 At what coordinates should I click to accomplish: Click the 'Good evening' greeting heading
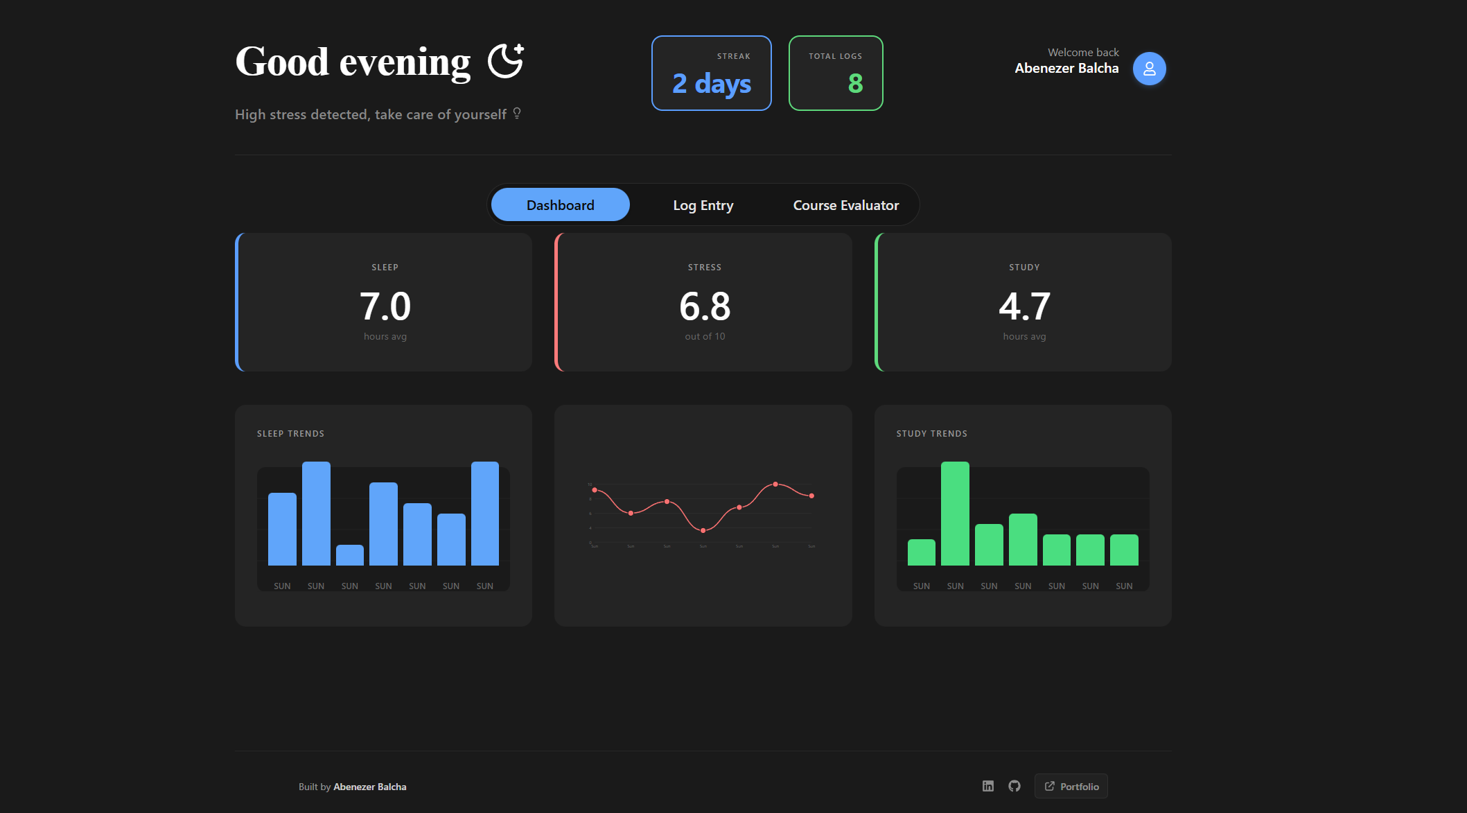point(353,62)
